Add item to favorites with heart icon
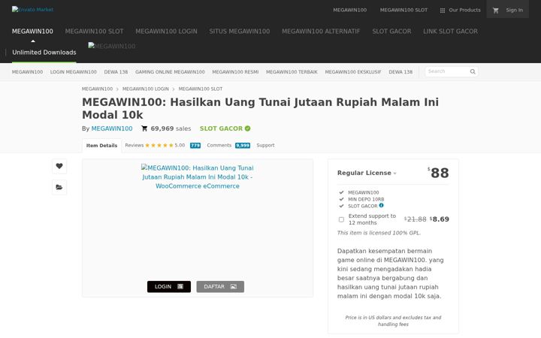 59,166
